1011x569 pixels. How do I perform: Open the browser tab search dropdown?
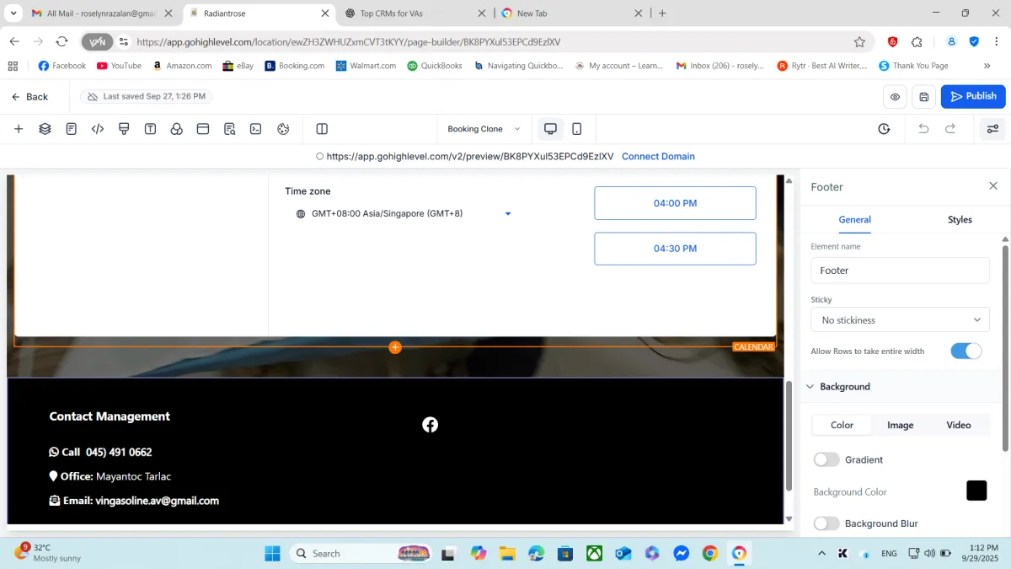click(13, 13)
